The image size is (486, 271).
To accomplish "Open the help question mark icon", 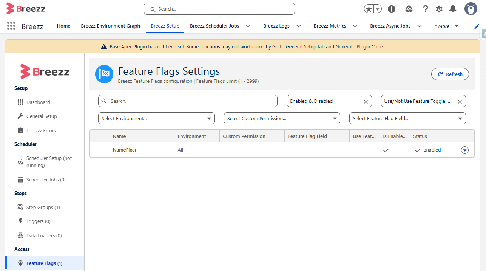I will click(426, 9).
